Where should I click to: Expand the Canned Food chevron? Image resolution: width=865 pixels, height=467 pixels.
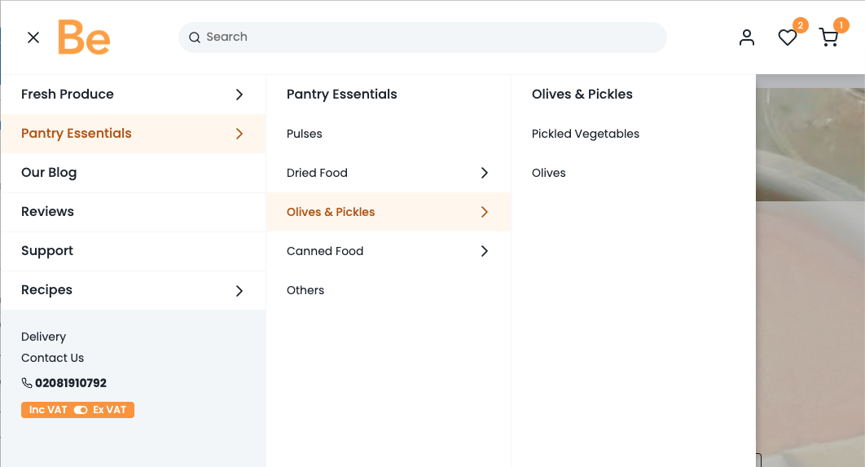point(484,251)
